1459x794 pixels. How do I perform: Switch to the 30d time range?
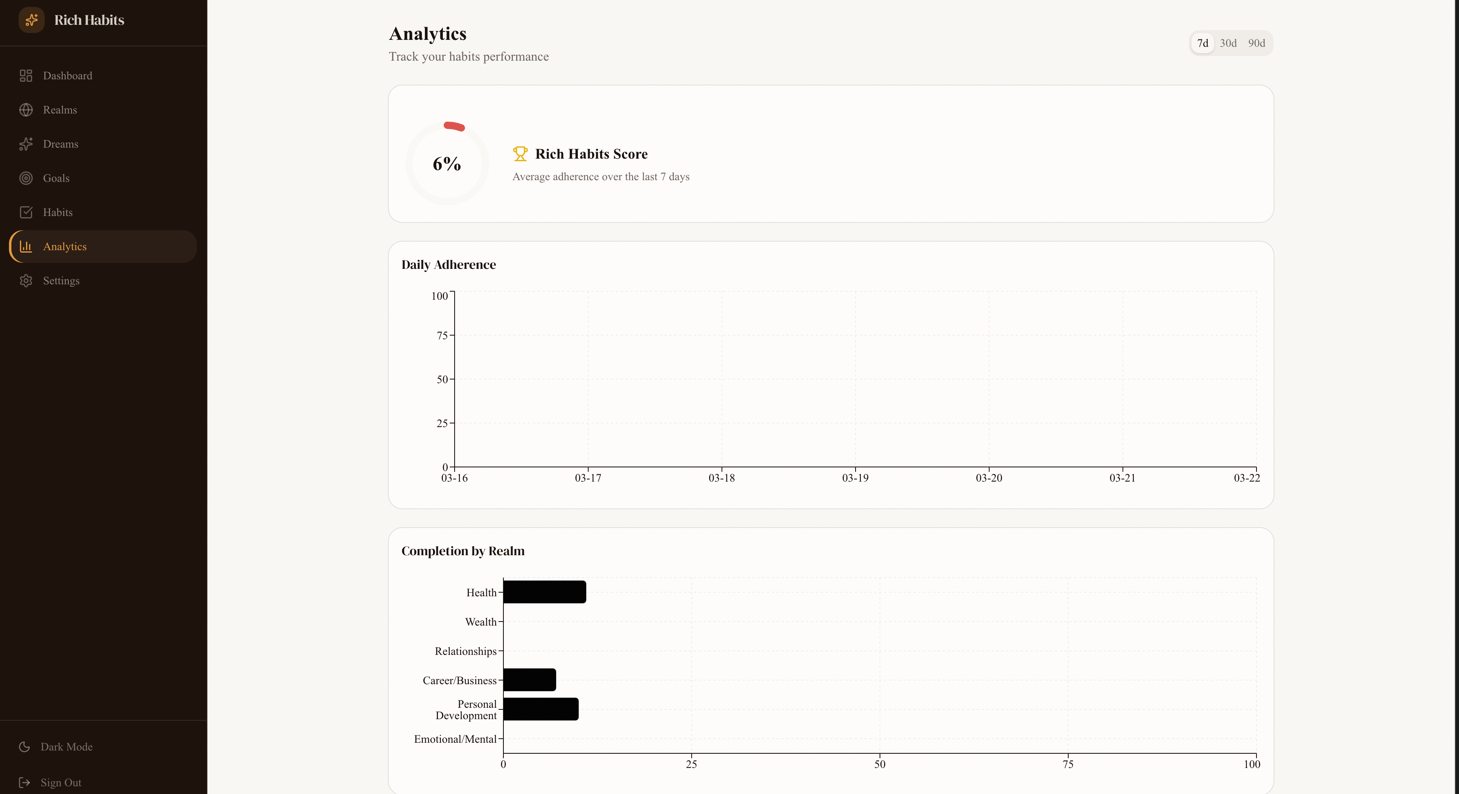point(1228,43)
